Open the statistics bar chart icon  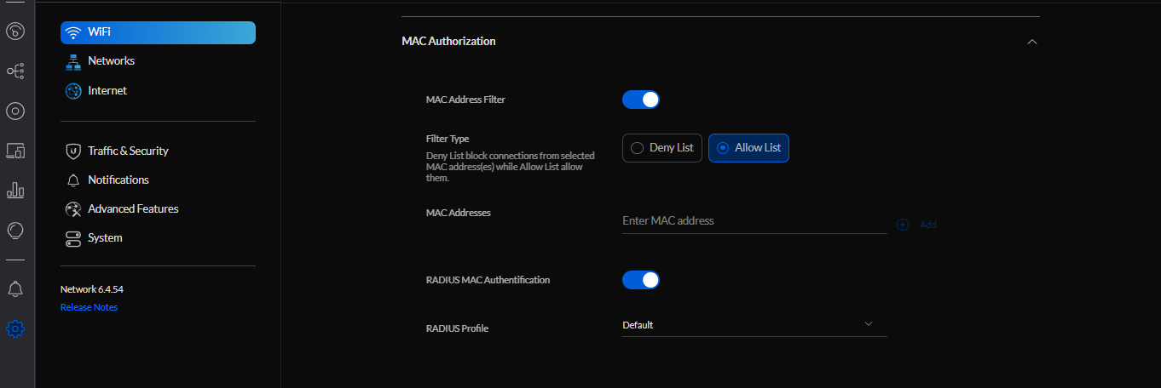[x=15, y=190]
